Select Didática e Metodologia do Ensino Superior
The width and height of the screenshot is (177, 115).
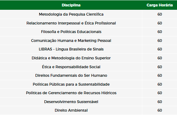[x=71, y=58]
